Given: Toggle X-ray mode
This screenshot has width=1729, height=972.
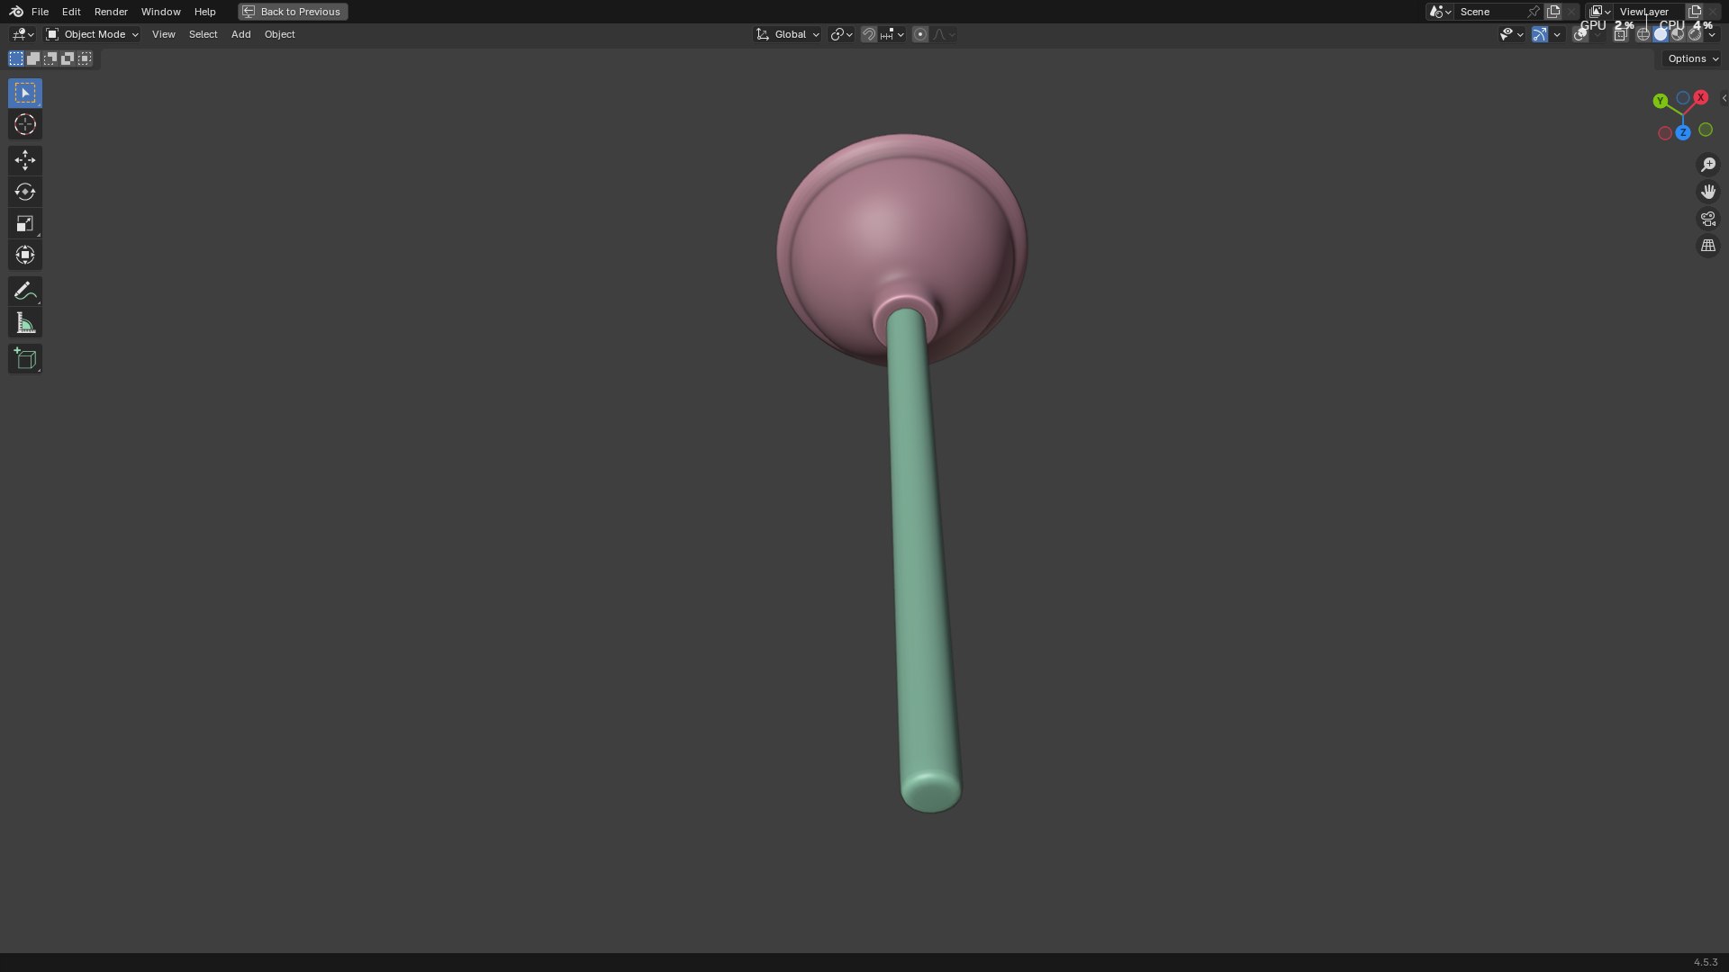Looking at the screenshot, I should [x=1621, y=34].
